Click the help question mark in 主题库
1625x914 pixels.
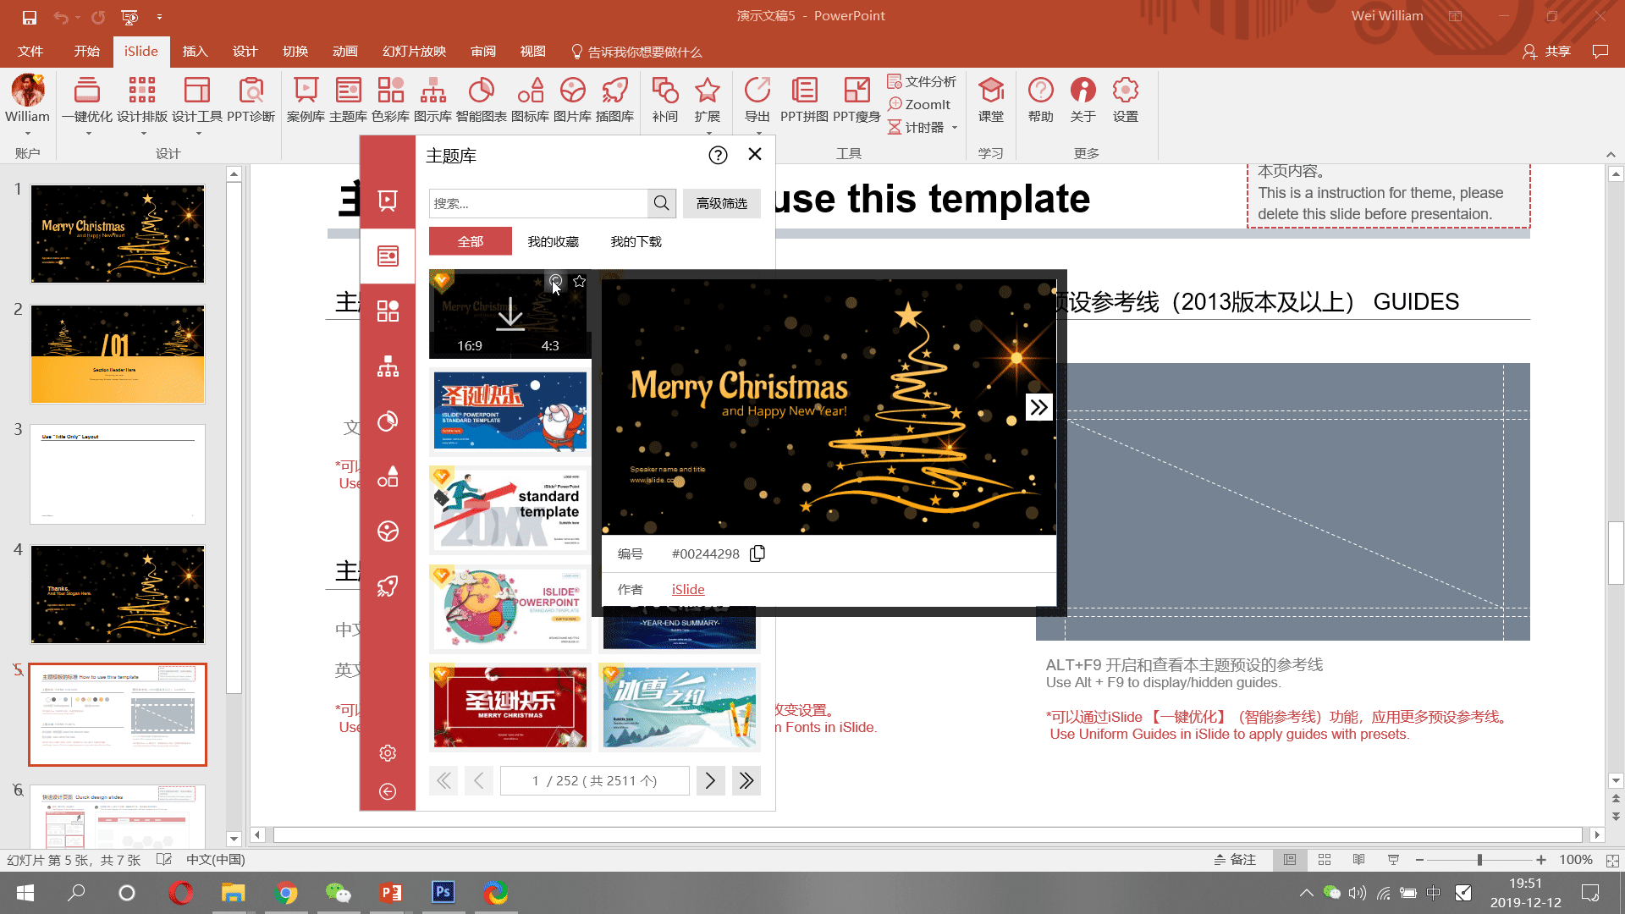point(718,155)
